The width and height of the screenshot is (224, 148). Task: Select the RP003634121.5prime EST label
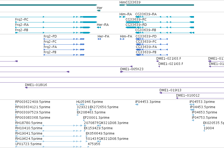tap(33, 107)
